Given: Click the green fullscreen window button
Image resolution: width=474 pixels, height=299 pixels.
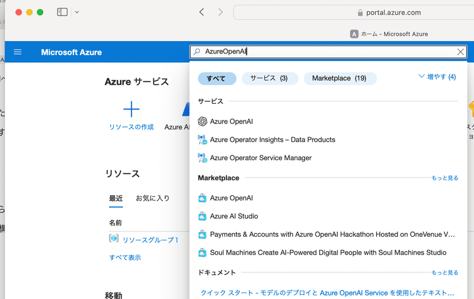Looking at the screenshot, I should coord(40,12).
